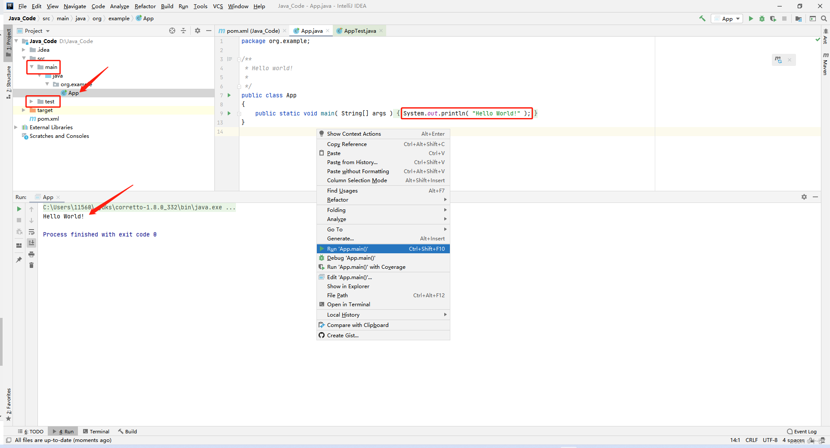Fold the Javadoc comment block
Image resolution: width=830 pixels, height=448 pixels.
pyautogui.click(x=239, y=59)
